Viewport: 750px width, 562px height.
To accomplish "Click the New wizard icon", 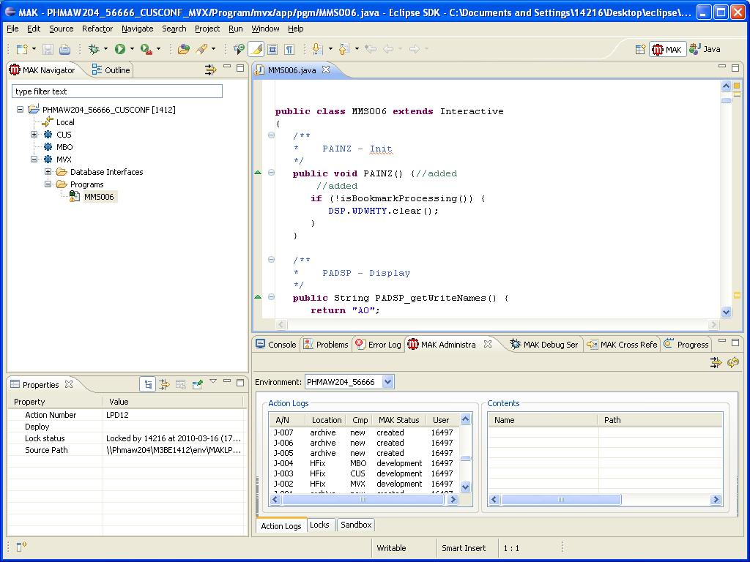I will [22, 49].
